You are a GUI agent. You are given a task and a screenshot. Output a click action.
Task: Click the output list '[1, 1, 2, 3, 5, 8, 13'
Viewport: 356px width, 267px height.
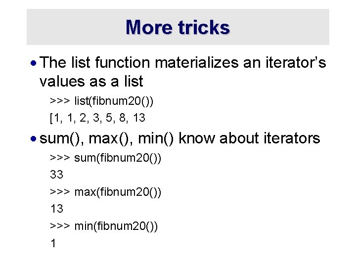(x=97, y=118)
